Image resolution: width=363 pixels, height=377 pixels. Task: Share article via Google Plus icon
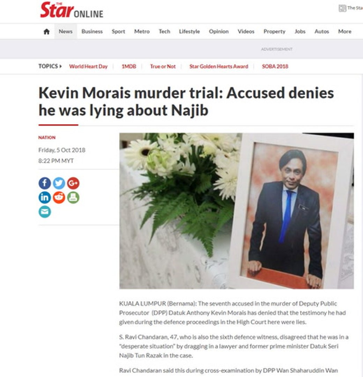point(73,183)
